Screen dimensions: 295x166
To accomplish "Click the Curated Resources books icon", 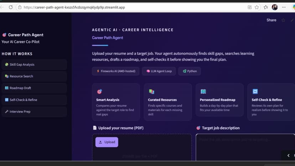I will 151,92.
